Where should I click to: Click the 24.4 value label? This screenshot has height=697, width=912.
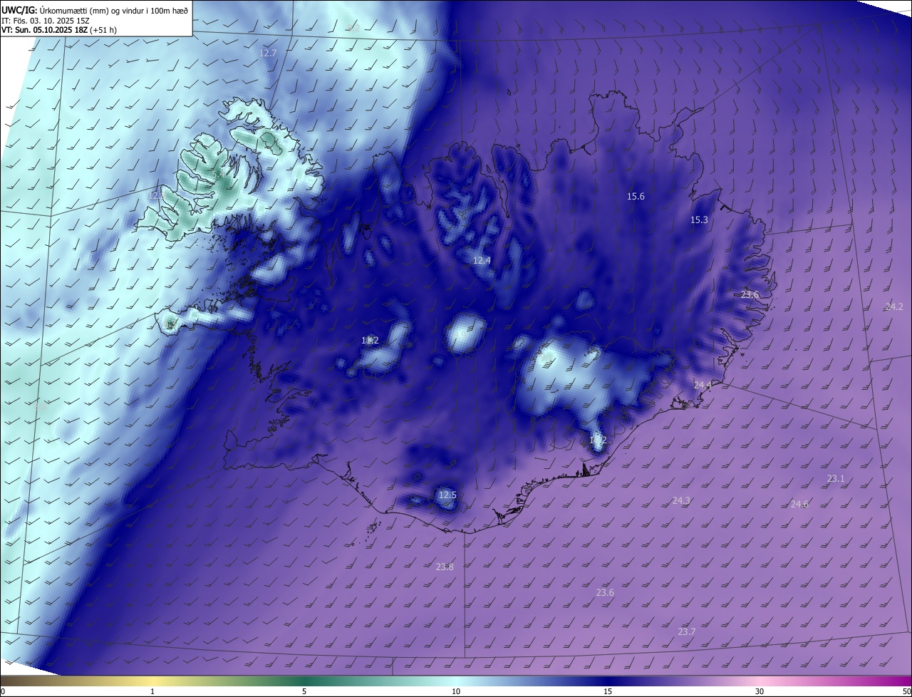703,386
